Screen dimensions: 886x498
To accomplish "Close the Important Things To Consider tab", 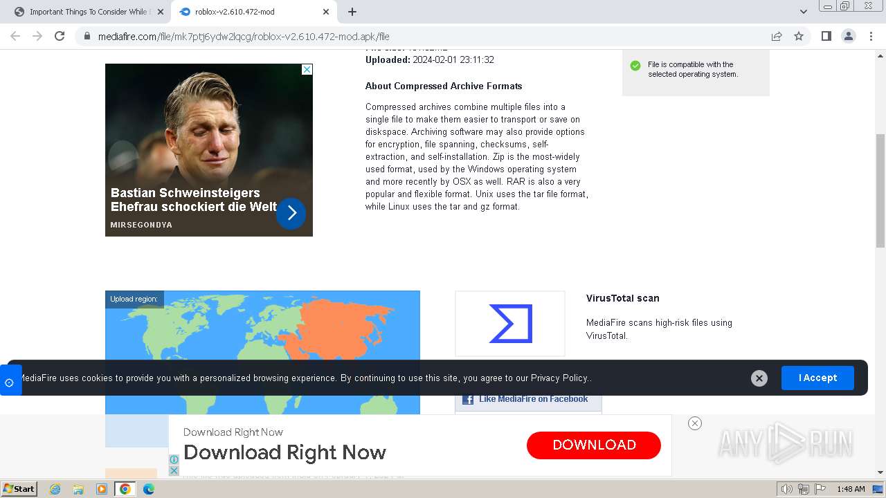I will pos(160,12).
